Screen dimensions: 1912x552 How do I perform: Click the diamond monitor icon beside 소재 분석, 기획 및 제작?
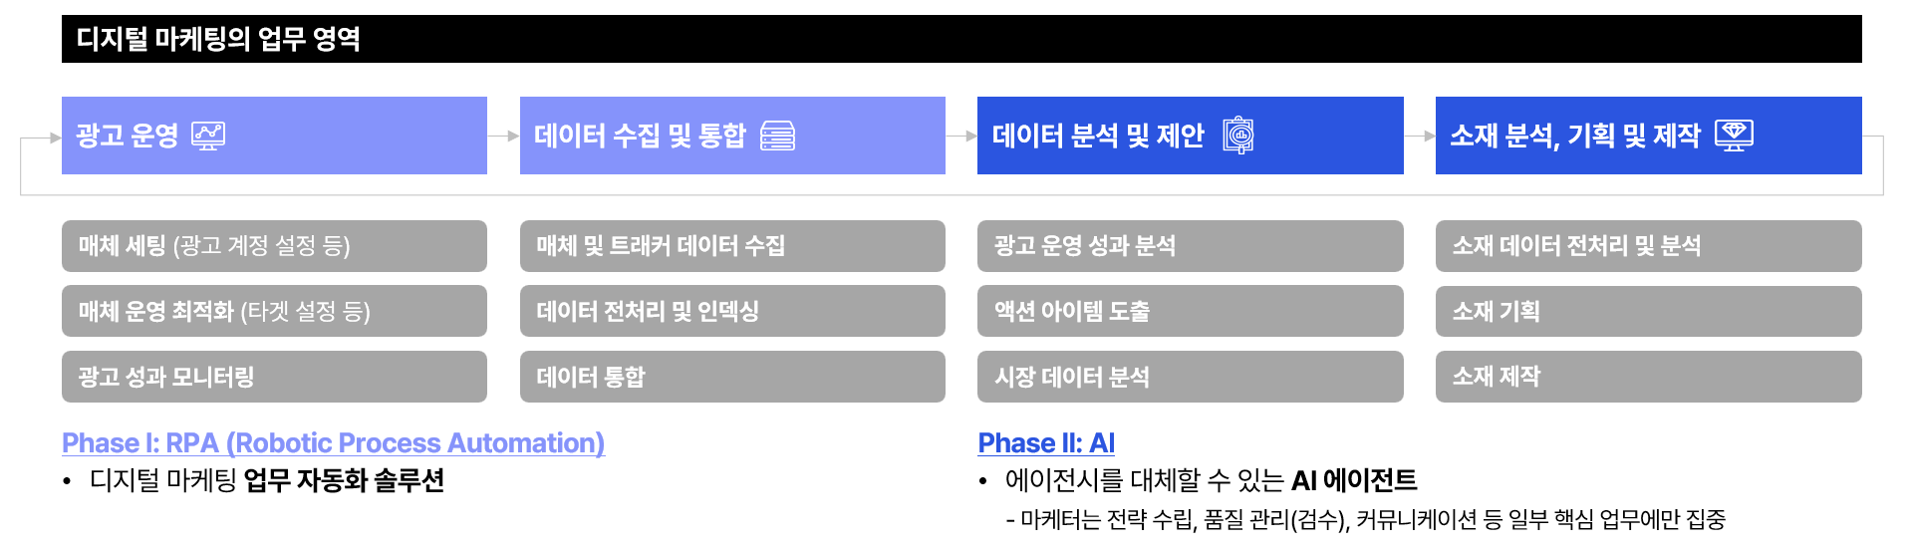pos(1734,136)
